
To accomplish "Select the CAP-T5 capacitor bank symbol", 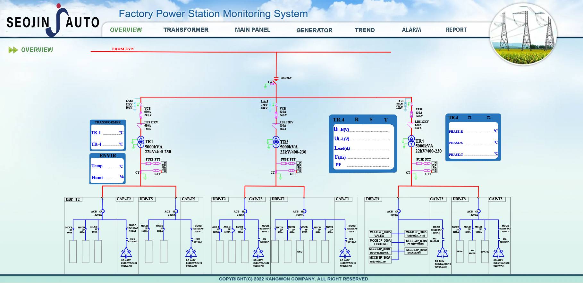I will [x=191, y=253].
